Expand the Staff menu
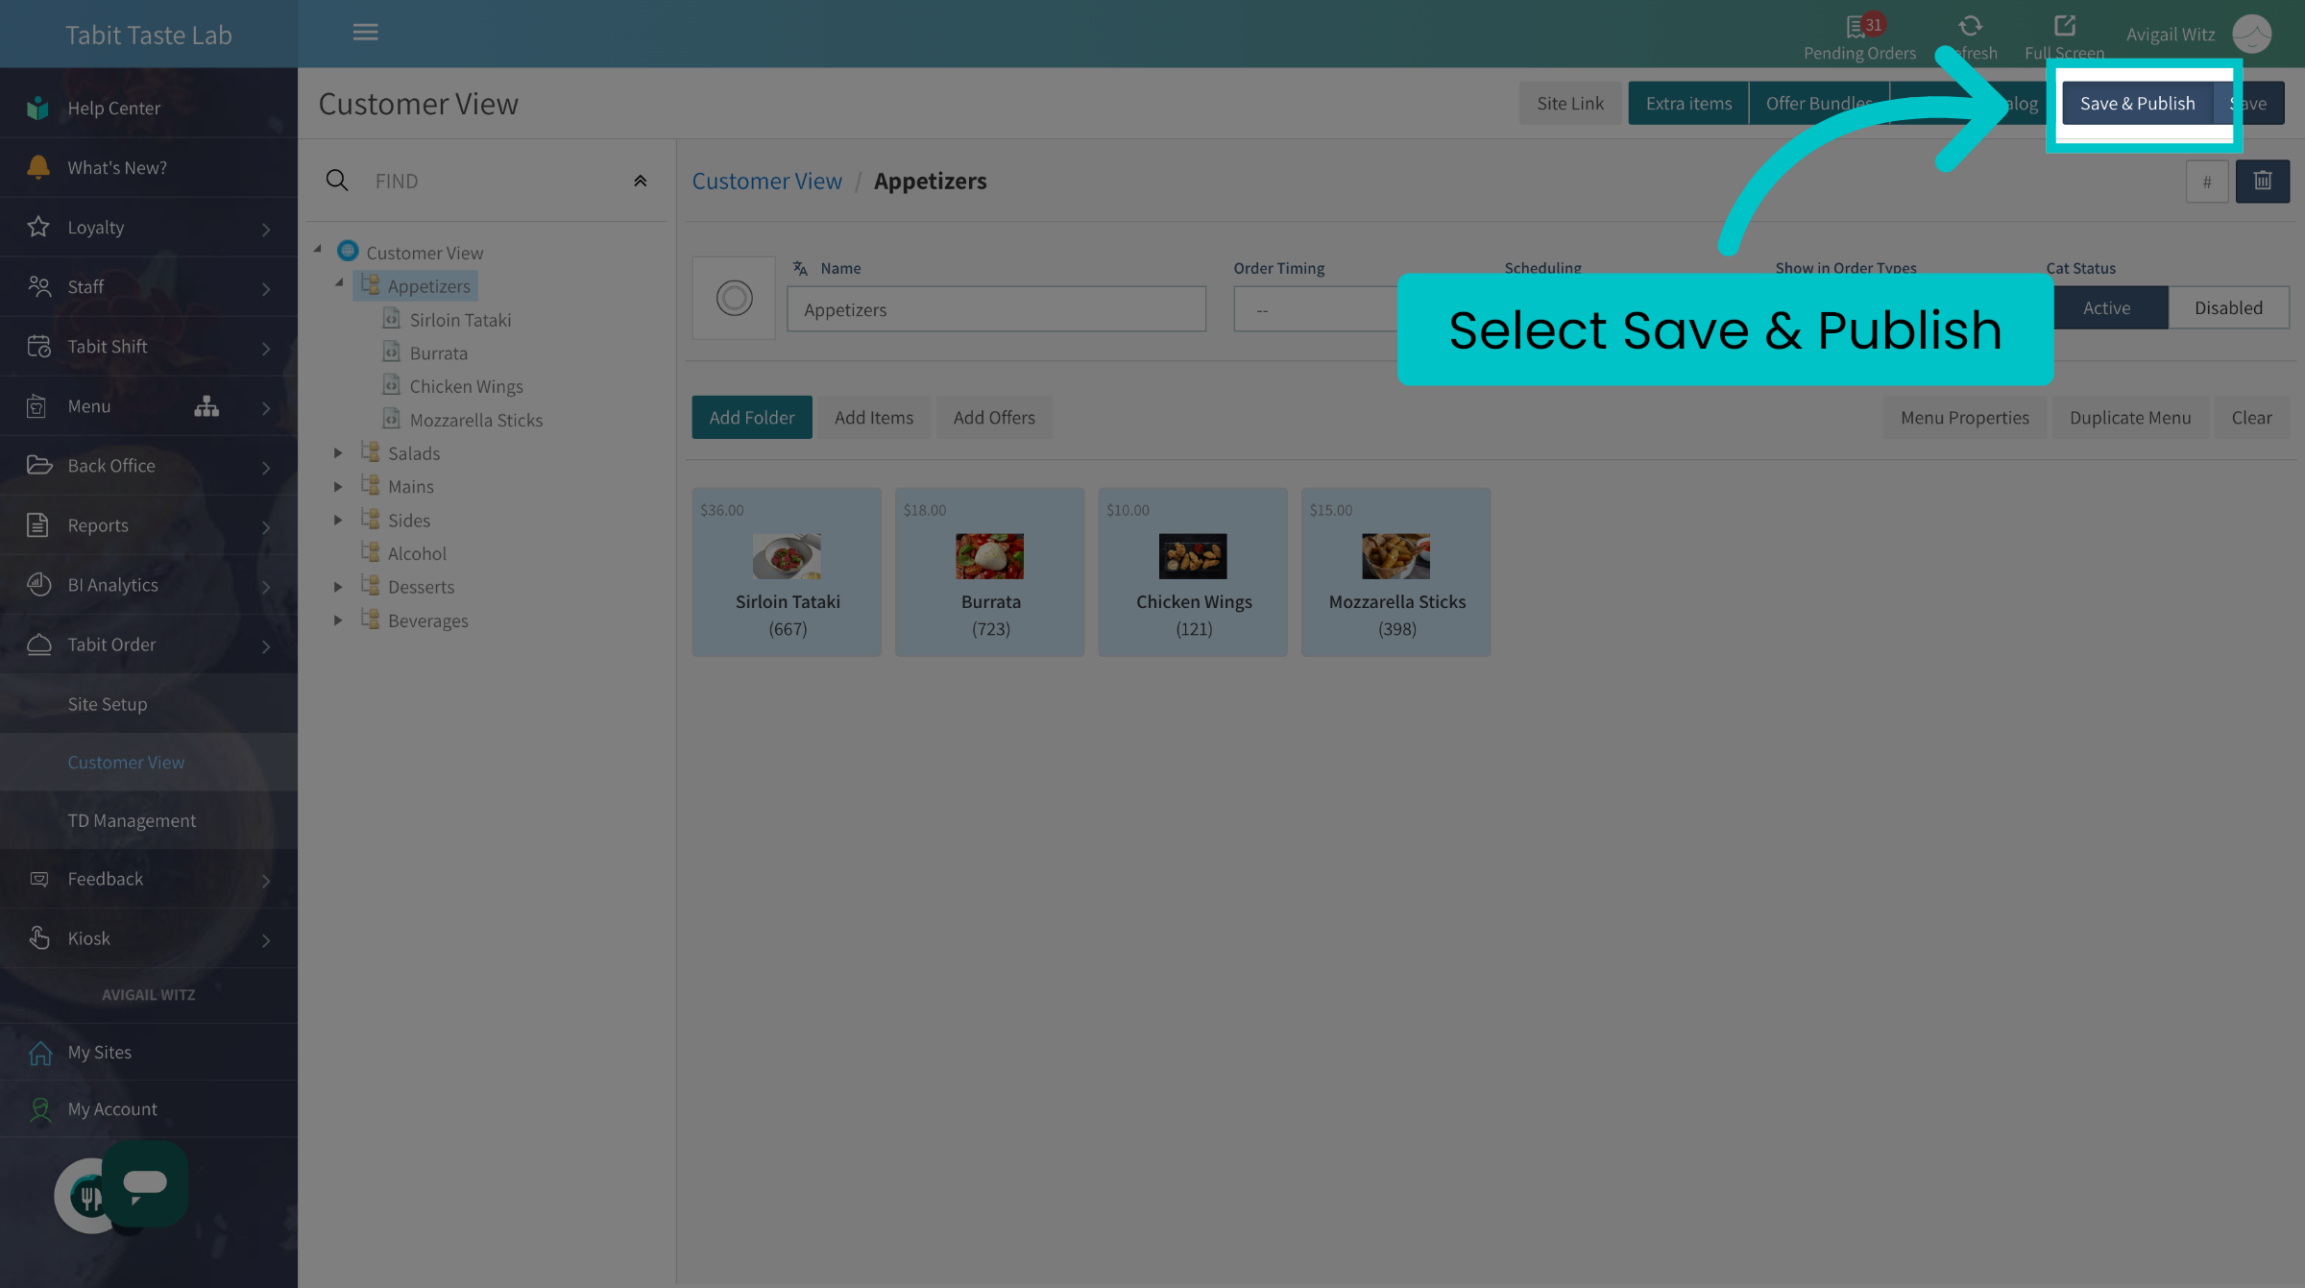 pos(149,287)
